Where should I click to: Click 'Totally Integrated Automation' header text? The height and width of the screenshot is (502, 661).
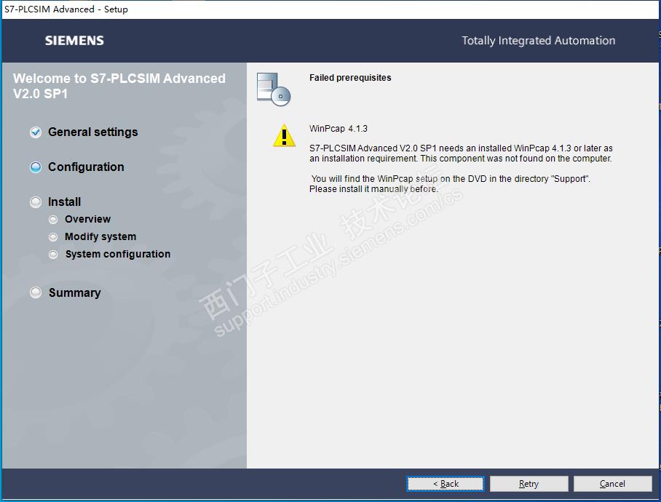(538, 41)
